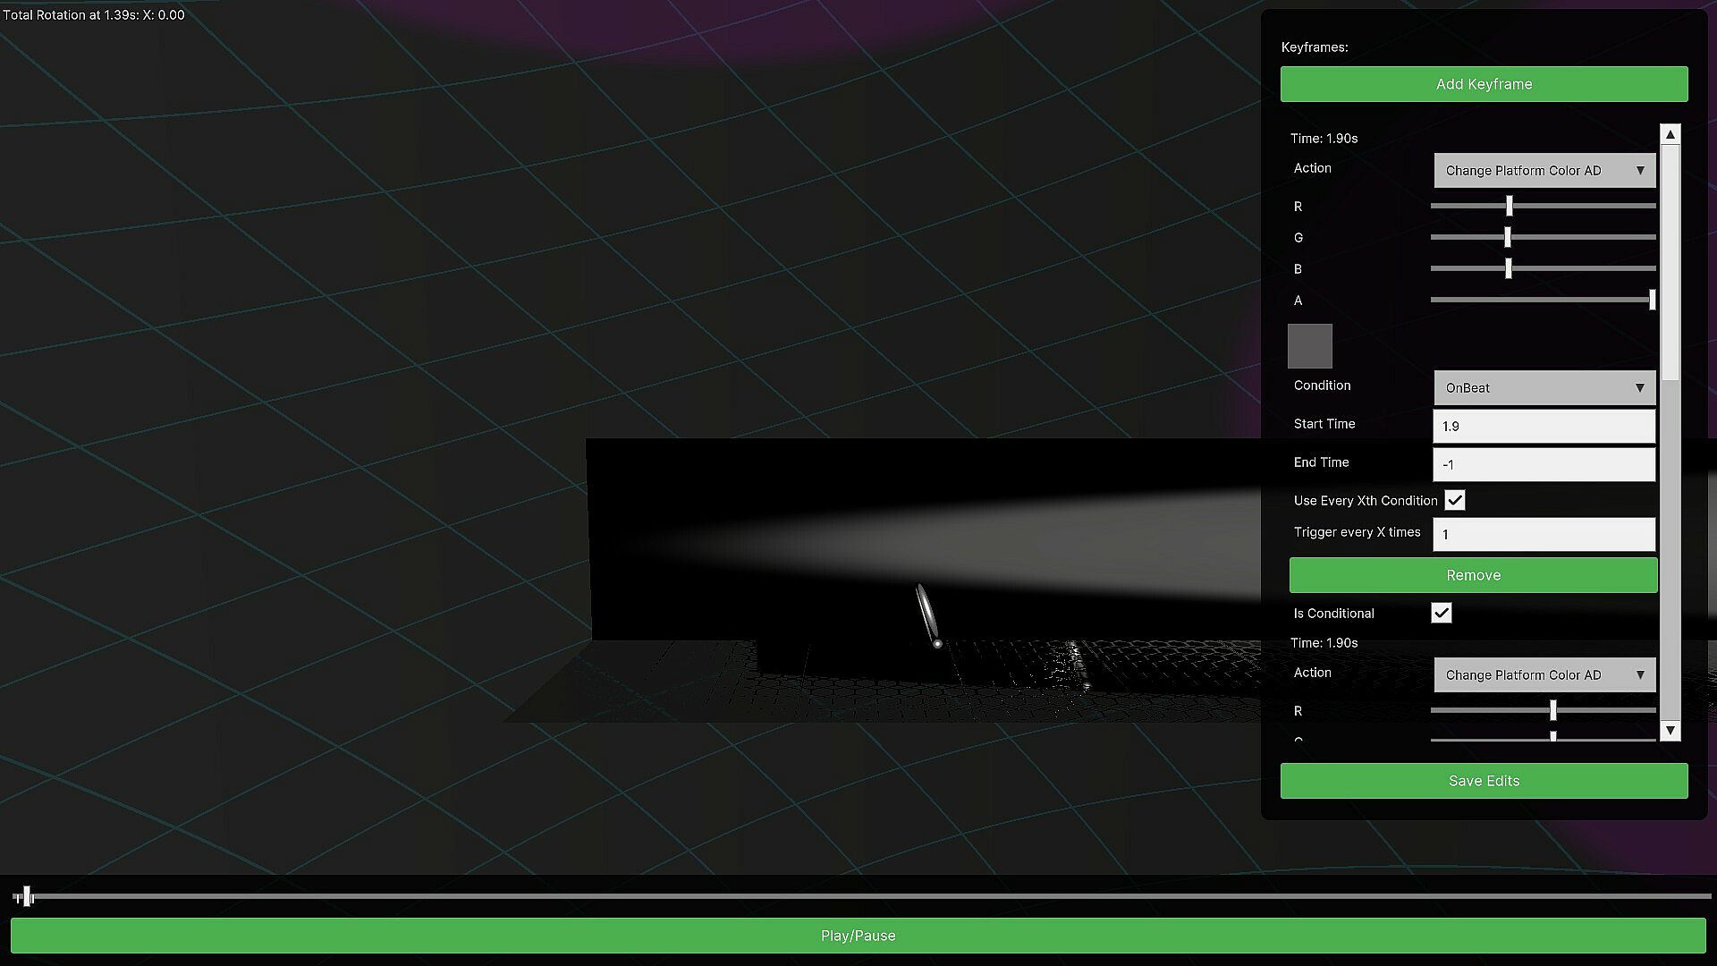The height and width of the screenshot is (966, 1717).
Task: Click the timeline scrubber handle
Action: pos(27,896)
